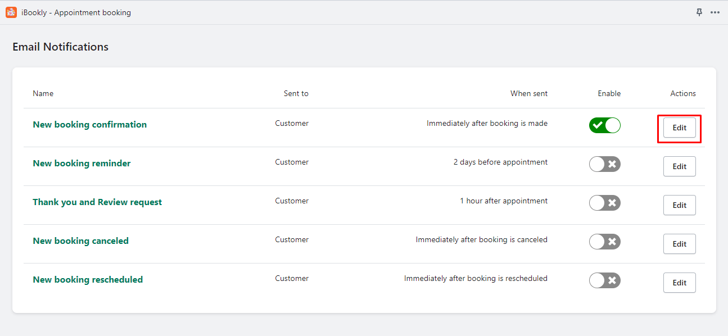The width and height of the screenshot is (728, 336).
Task: Enable the New booking reminder toggle
Action: tap(605, 164)
